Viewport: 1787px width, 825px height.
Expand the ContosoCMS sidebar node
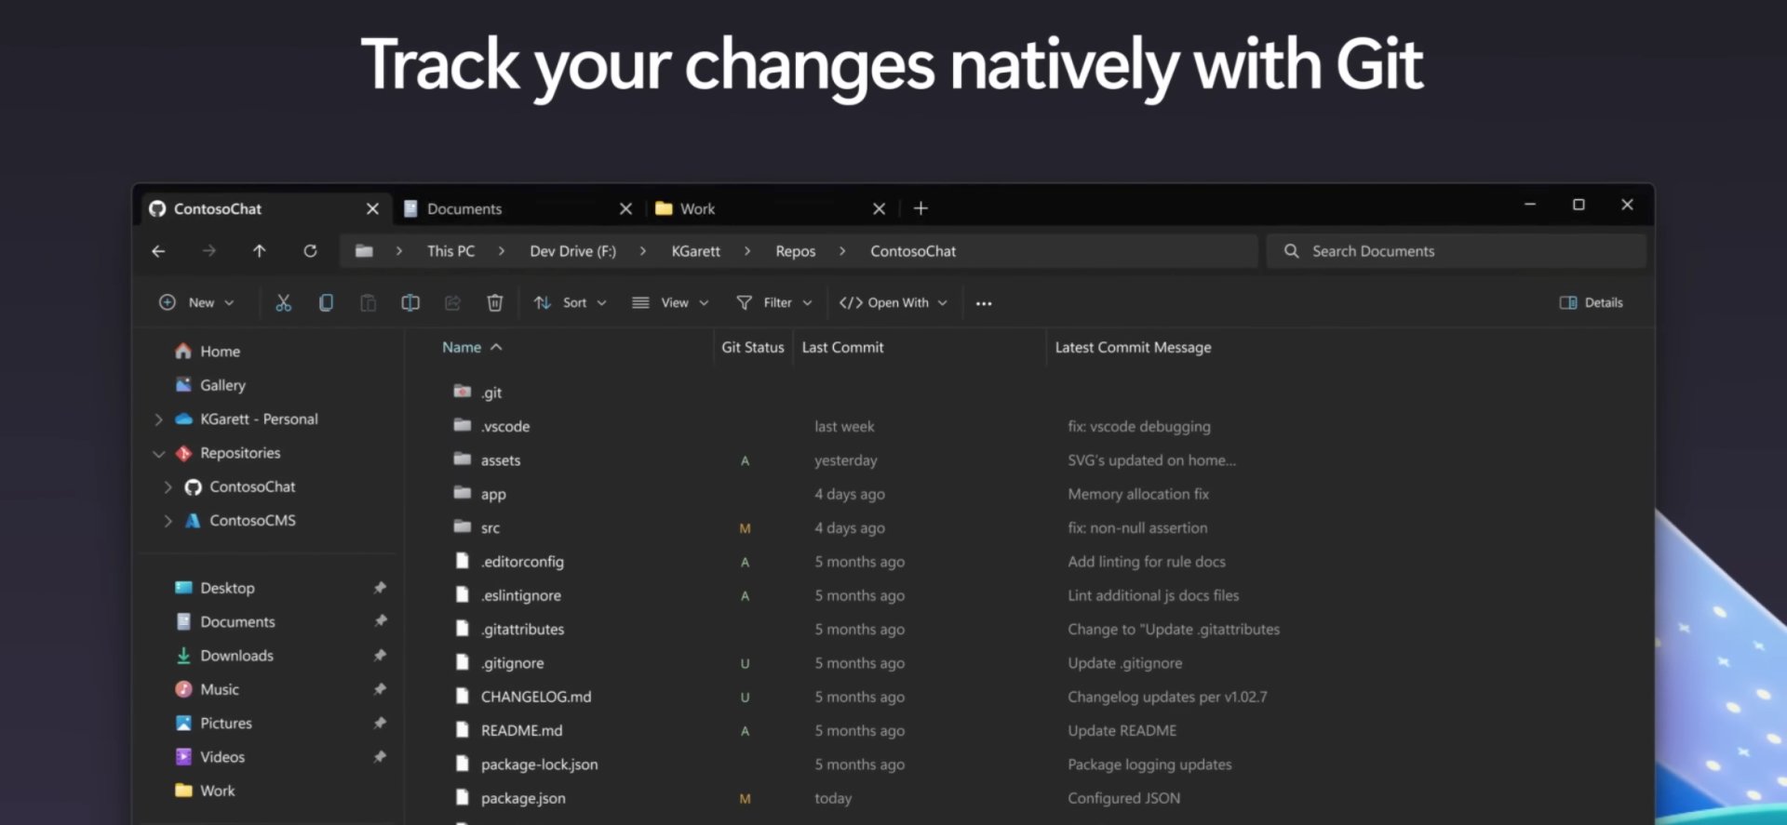tap(168, 521)
